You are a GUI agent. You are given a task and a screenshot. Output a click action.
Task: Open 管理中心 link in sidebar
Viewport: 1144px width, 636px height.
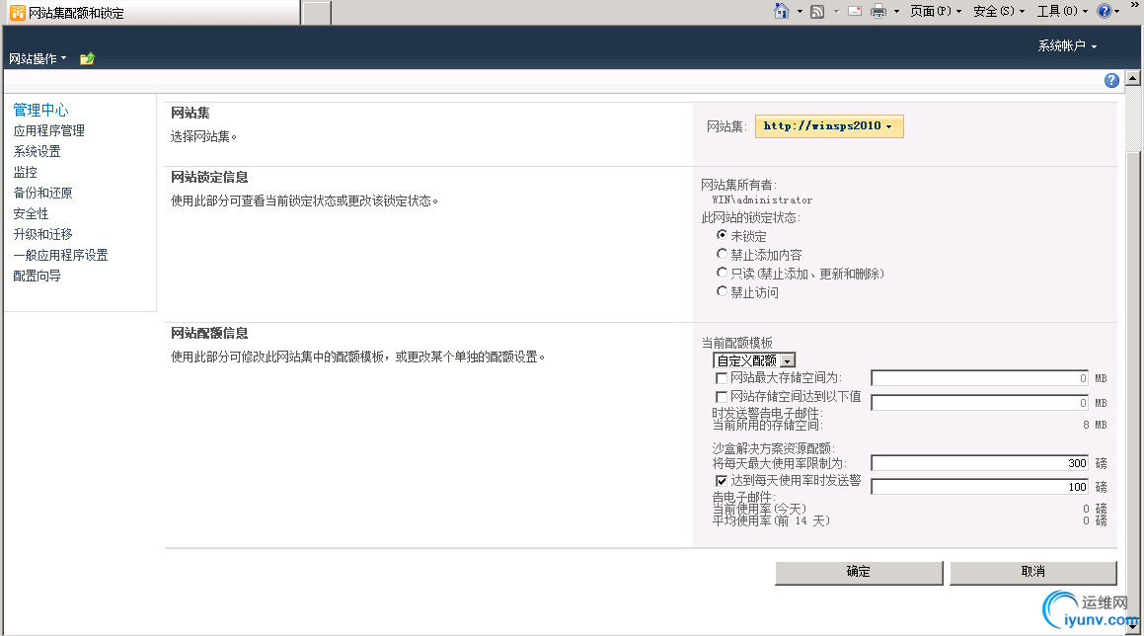(40, 110)
